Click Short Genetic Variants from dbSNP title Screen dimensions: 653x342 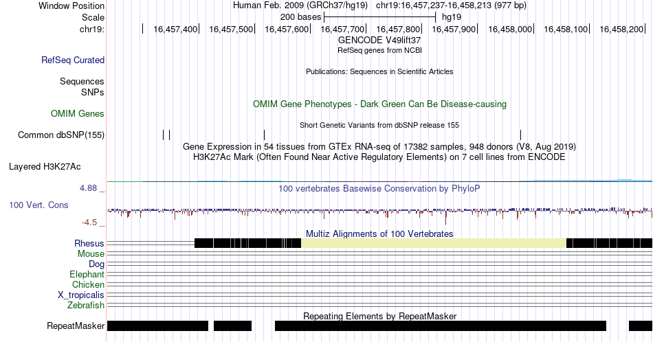coord(379,125)
